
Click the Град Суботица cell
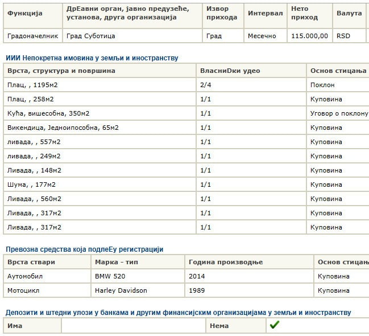point(132,36)
